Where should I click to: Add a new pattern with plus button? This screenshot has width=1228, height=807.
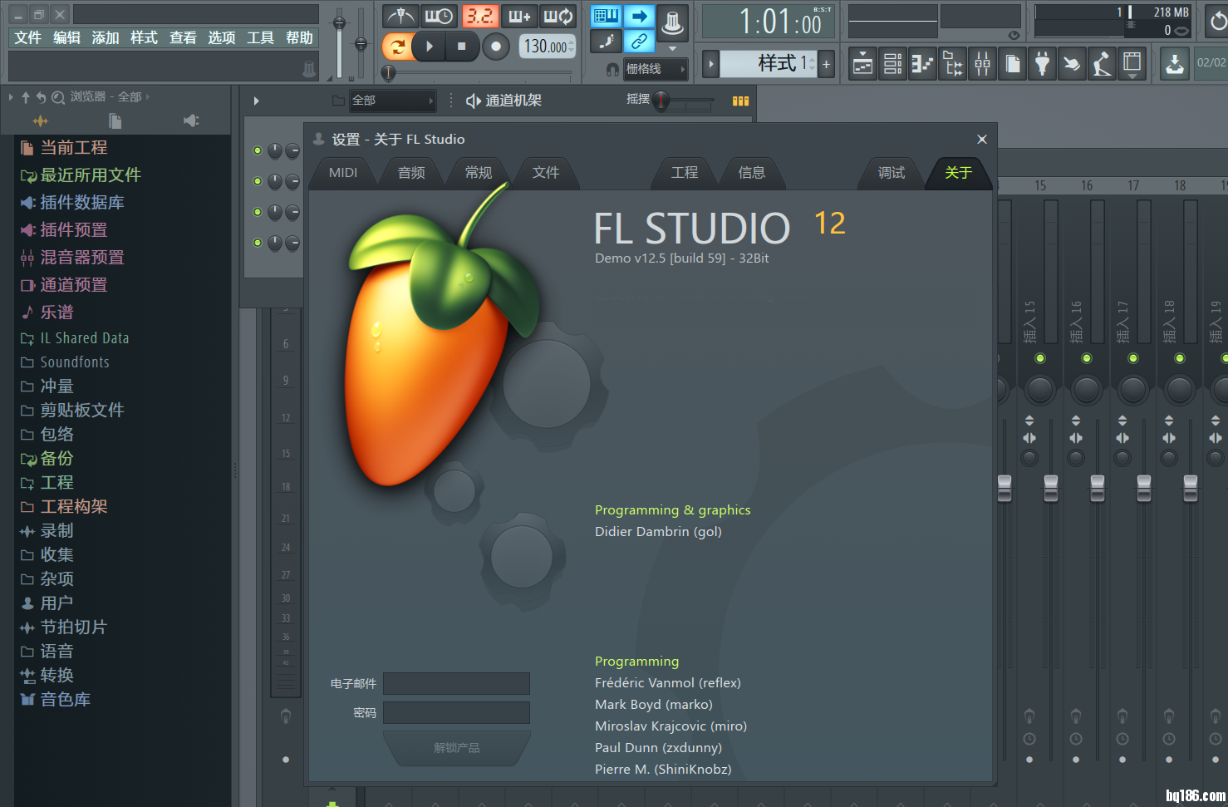[x=826, y=64]
